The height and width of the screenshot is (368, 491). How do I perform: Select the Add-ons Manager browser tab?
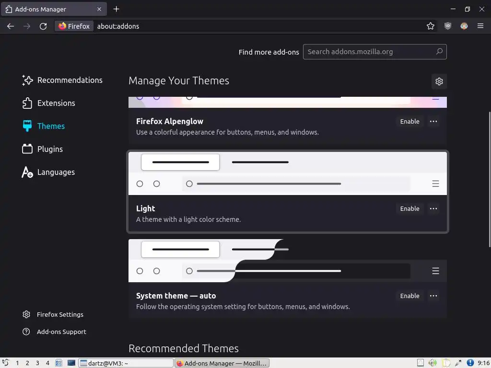click(x=54, y=9)
